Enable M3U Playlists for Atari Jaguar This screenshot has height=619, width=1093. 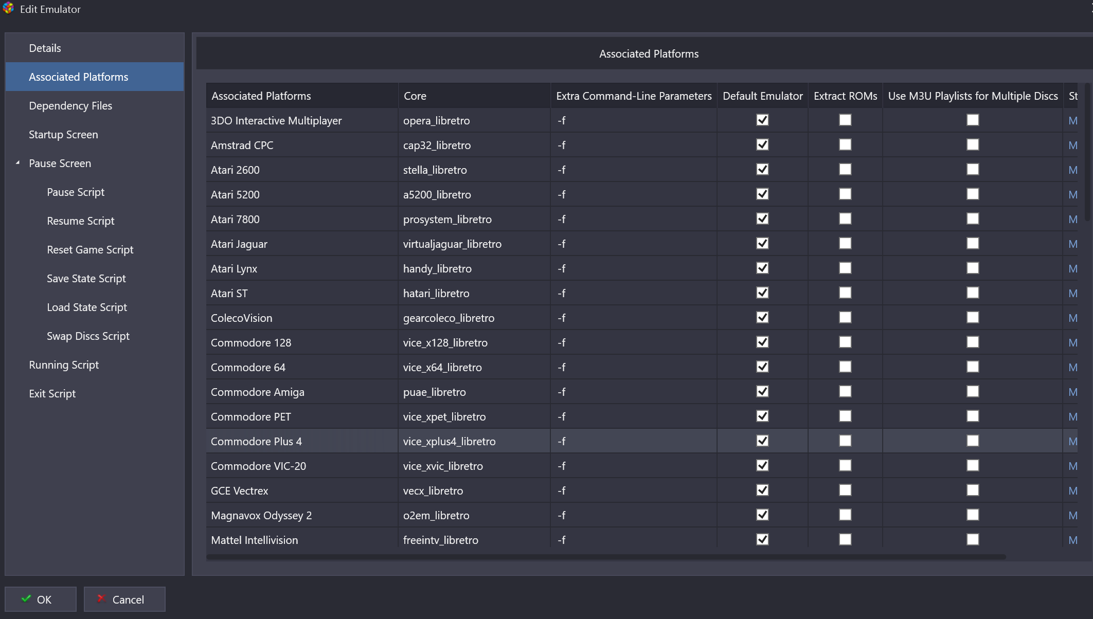coord(973,243)
